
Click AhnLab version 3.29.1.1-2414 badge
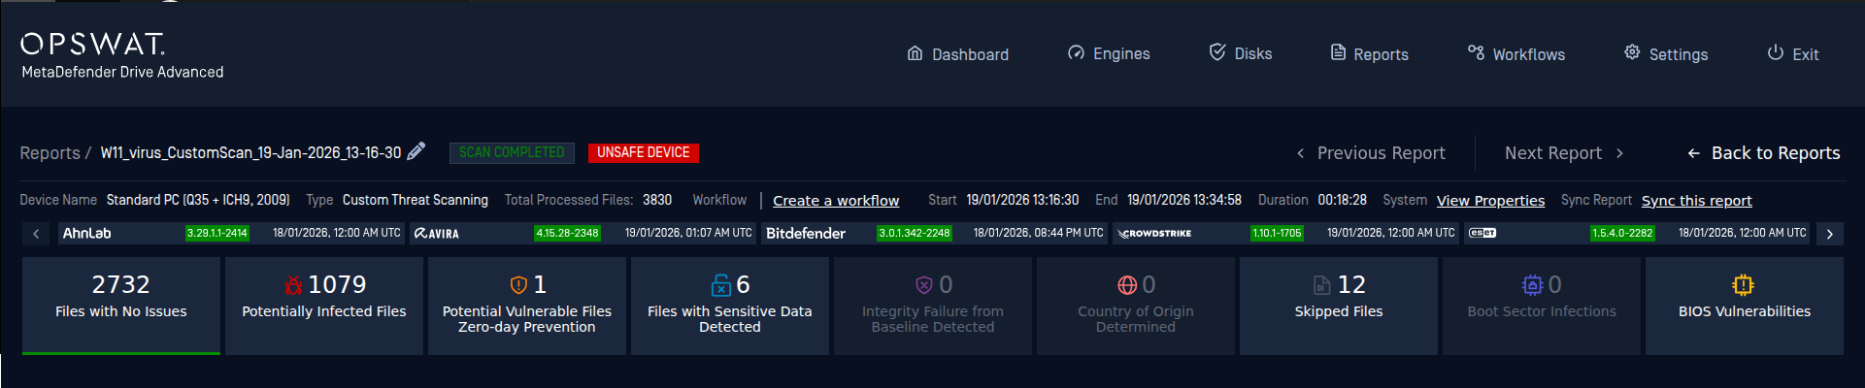click(217, 233)
